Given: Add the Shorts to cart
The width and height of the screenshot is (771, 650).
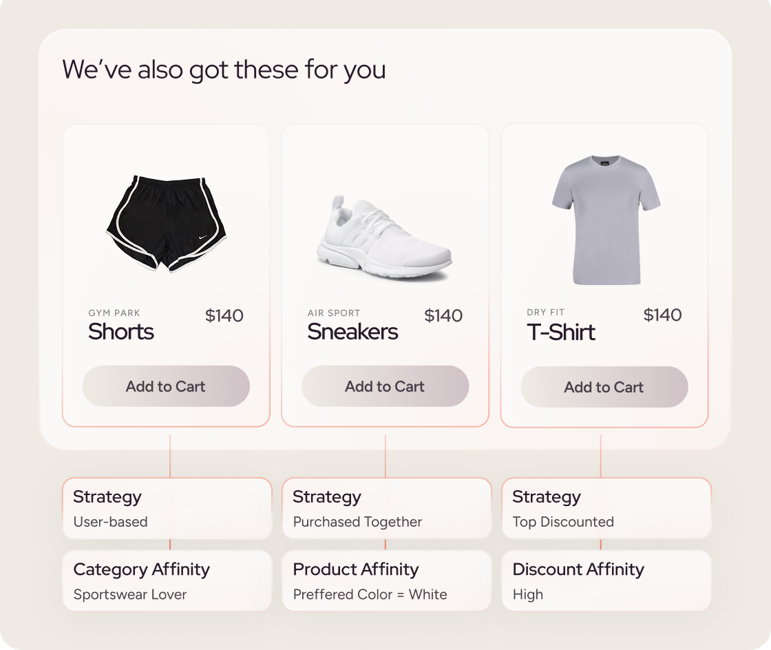Looking at the screenshot, I should point(166,386).
